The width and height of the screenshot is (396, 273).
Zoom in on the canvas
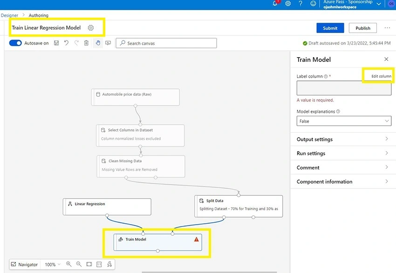tap(68, 264)
